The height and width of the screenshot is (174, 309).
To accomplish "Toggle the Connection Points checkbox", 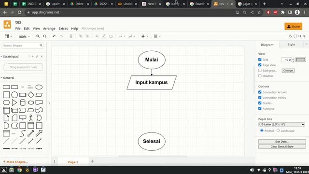I will point(260,98).
